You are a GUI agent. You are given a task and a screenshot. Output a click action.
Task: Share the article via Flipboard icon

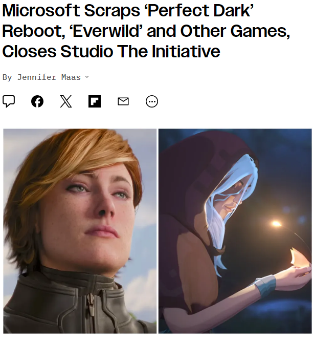coord(95,101)
